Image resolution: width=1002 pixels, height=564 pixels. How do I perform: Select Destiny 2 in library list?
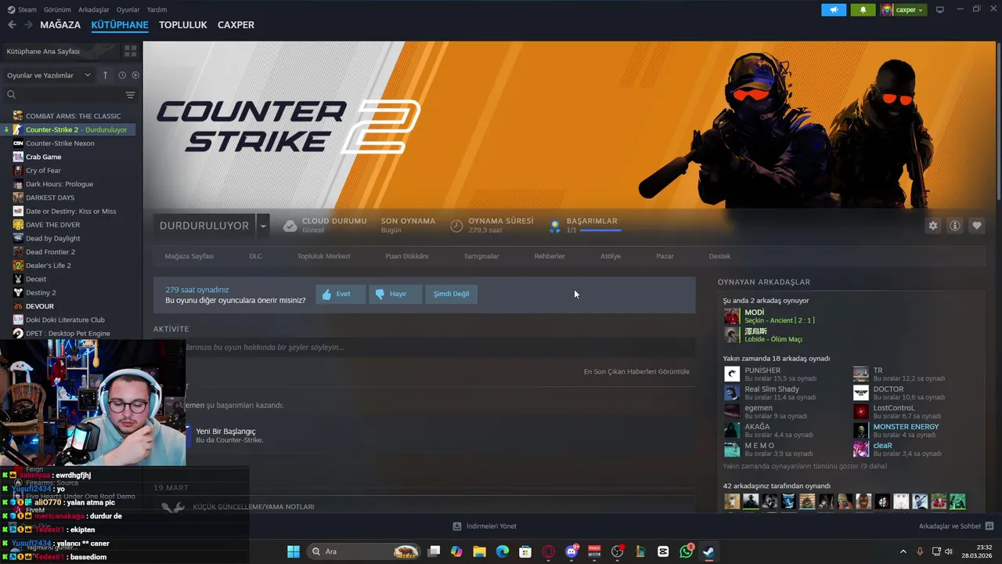(x=41, y=293)
